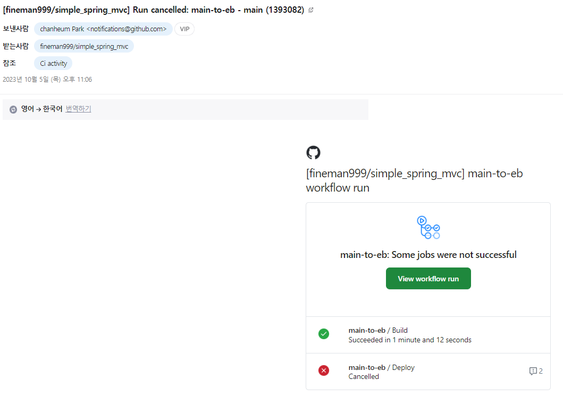Click green checkmark beside Build job
This screenshot has height=397, width=563.
(x=324, y=334)
